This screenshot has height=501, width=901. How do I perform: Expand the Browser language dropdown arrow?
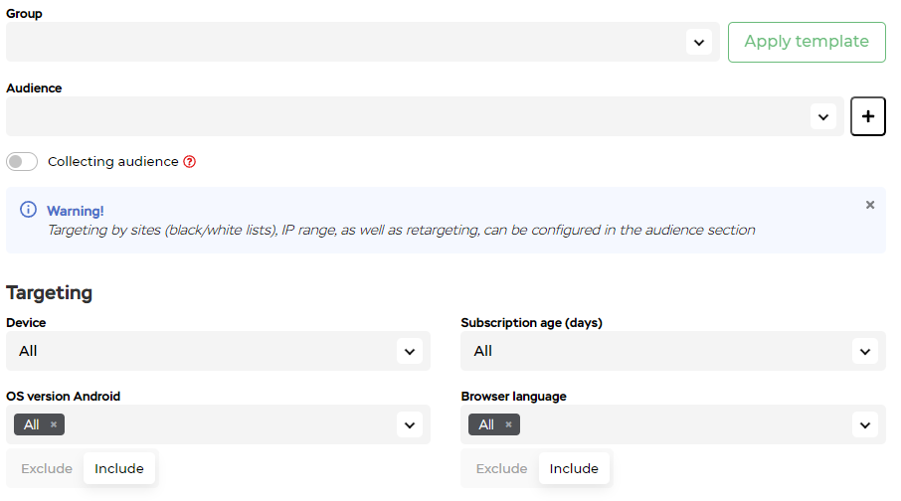point(864,424)
